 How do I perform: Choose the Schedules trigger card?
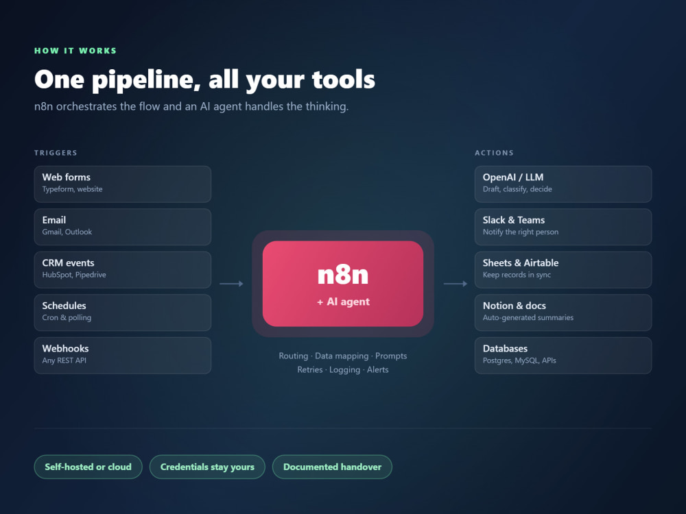(123, 313)
